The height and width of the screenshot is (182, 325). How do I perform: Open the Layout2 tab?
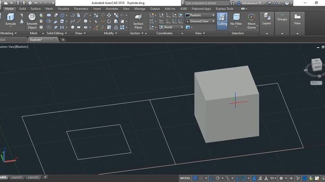coord(33,177)
